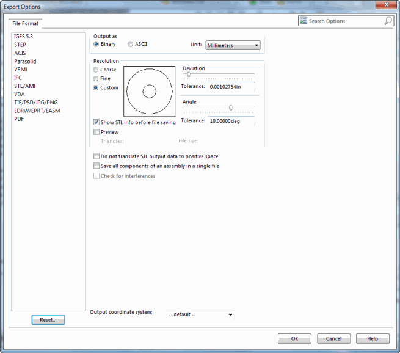Image resolution: width=400 pixels, height=353 pixels.
Task: Click the OK button
Action: click(294, 339)
